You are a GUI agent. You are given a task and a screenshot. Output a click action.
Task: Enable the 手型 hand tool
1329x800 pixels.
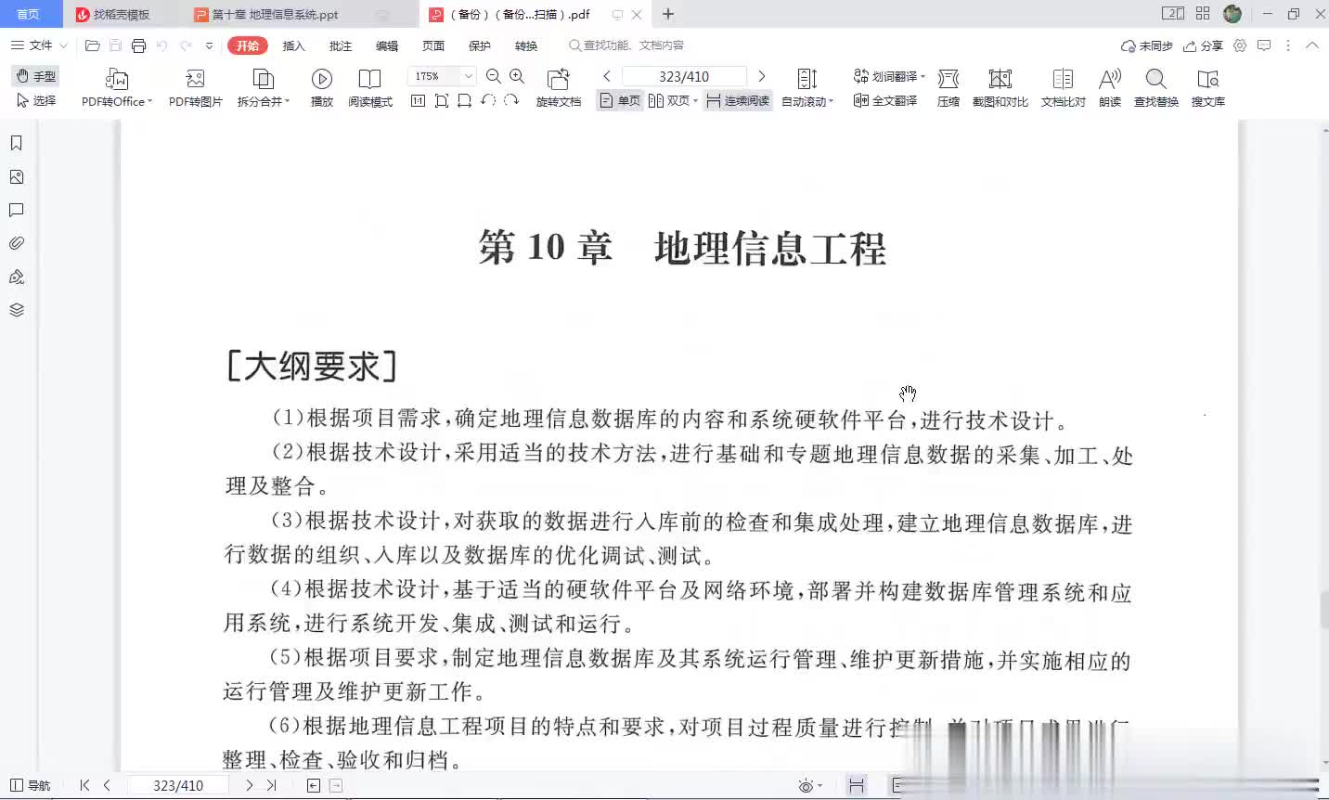coord(36,76)
